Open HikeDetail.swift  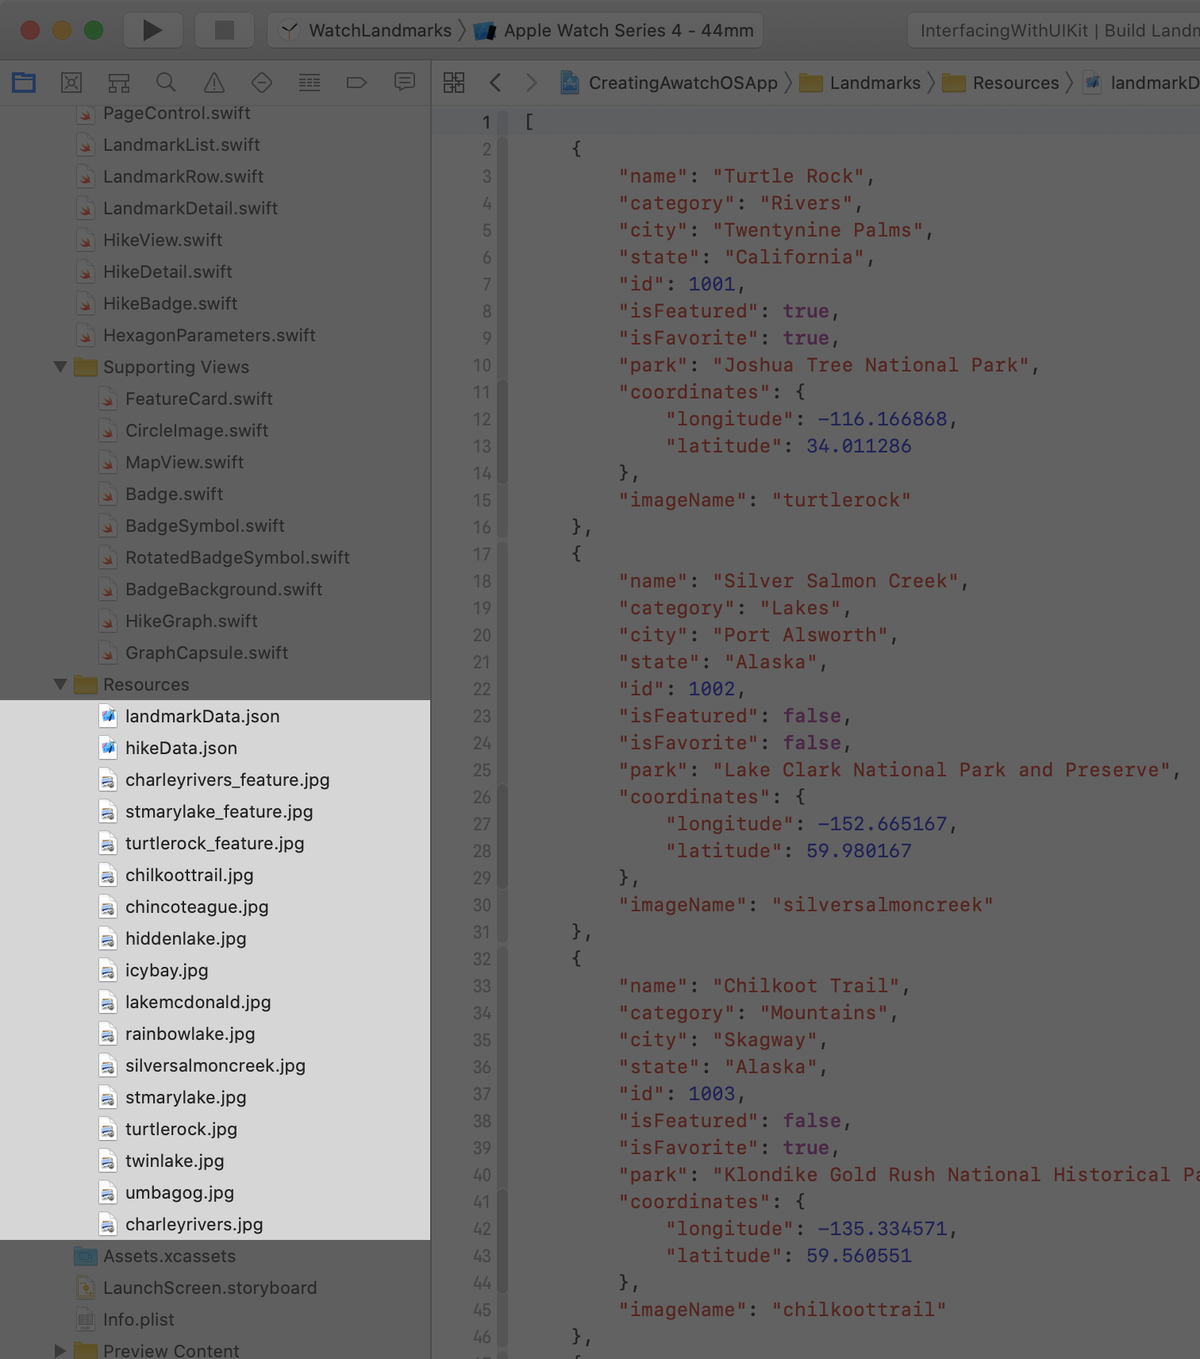coord(167,272)
